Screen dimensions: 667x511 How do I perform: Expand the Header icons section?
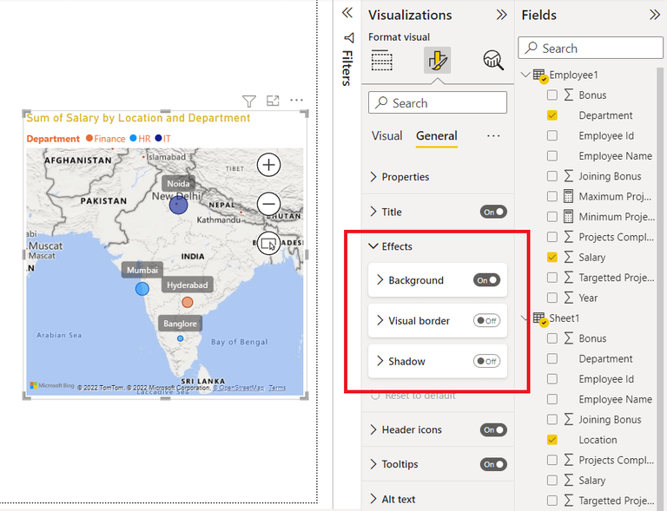click(373, 429)
